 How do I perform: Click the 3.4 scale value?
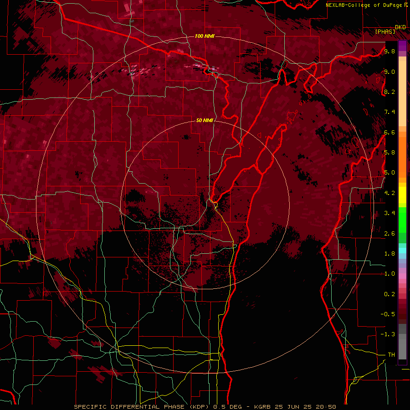click(x=389, y=213)
